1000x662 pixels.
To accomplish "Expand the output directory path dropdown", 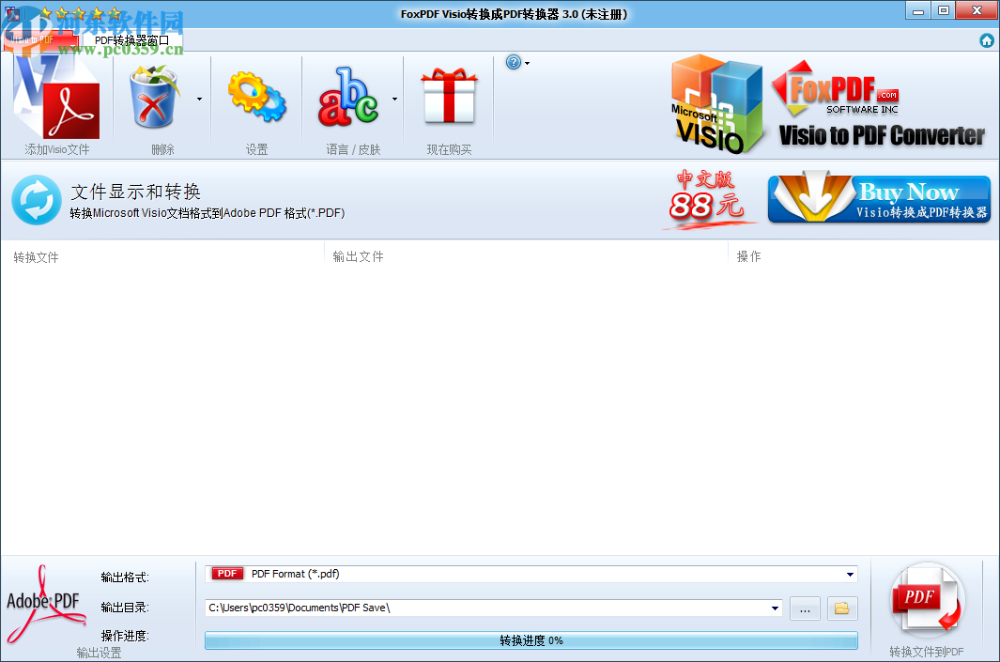I will 776,608.
